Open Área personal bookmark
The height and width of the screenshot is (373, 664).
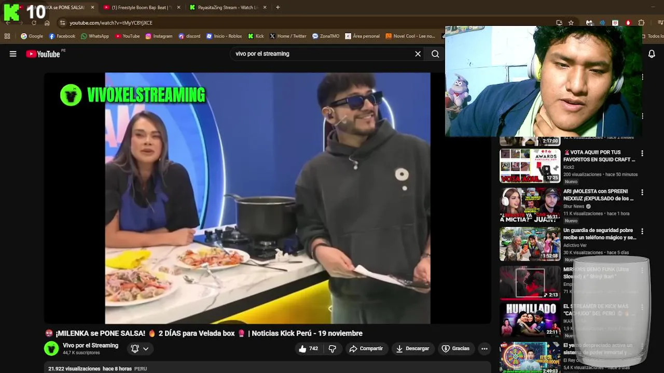[362, 36]
